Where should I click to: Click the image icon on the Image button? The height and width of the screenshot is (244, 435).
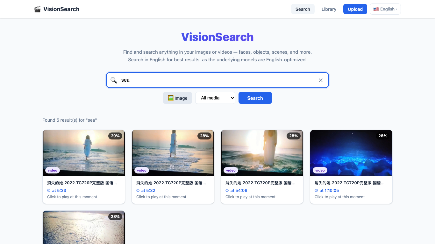point(170,98)
